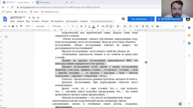Image resolution: width=193 pixels, height=108 pixels.
Task: Open the comment history
Action: [123, 19]
